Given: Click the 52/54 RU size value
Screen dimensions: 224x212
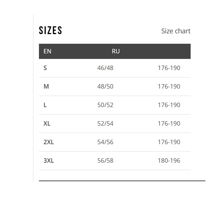Looking at the screenshot, I should tap(105, 123).
